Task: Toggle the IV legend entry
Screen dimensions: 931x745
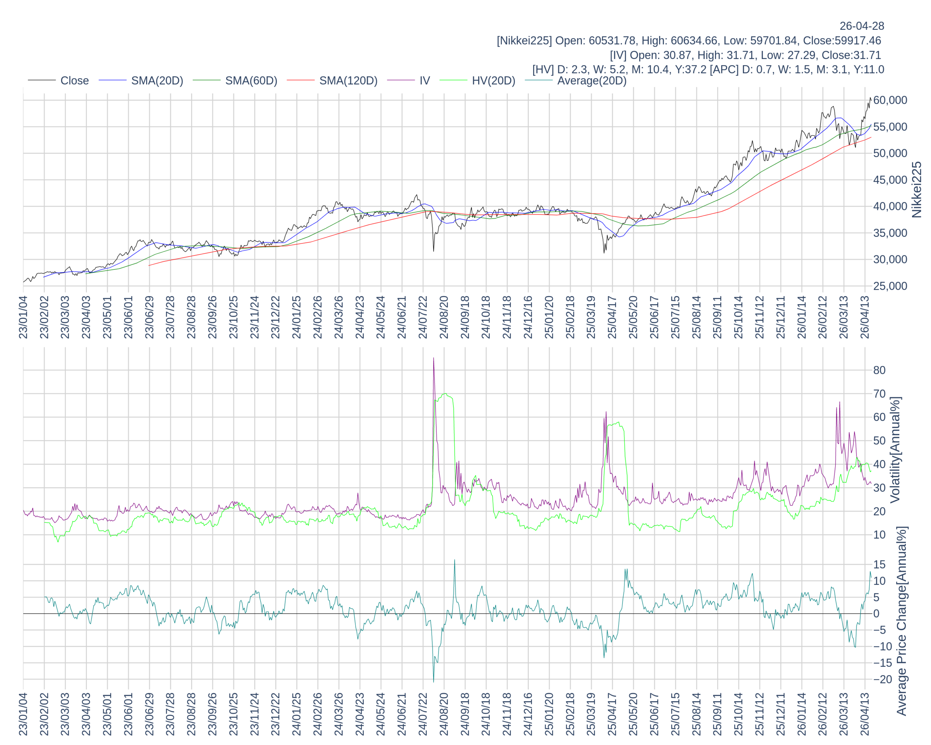Action: (x=424, y=81)
